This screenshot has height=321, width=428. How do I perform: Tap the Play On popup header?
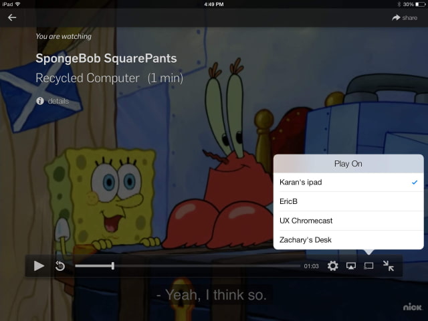(x=348, y=164)
